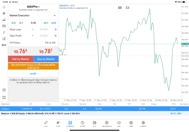Open the AUDJPYm symbol dropdown

[33, 7]
